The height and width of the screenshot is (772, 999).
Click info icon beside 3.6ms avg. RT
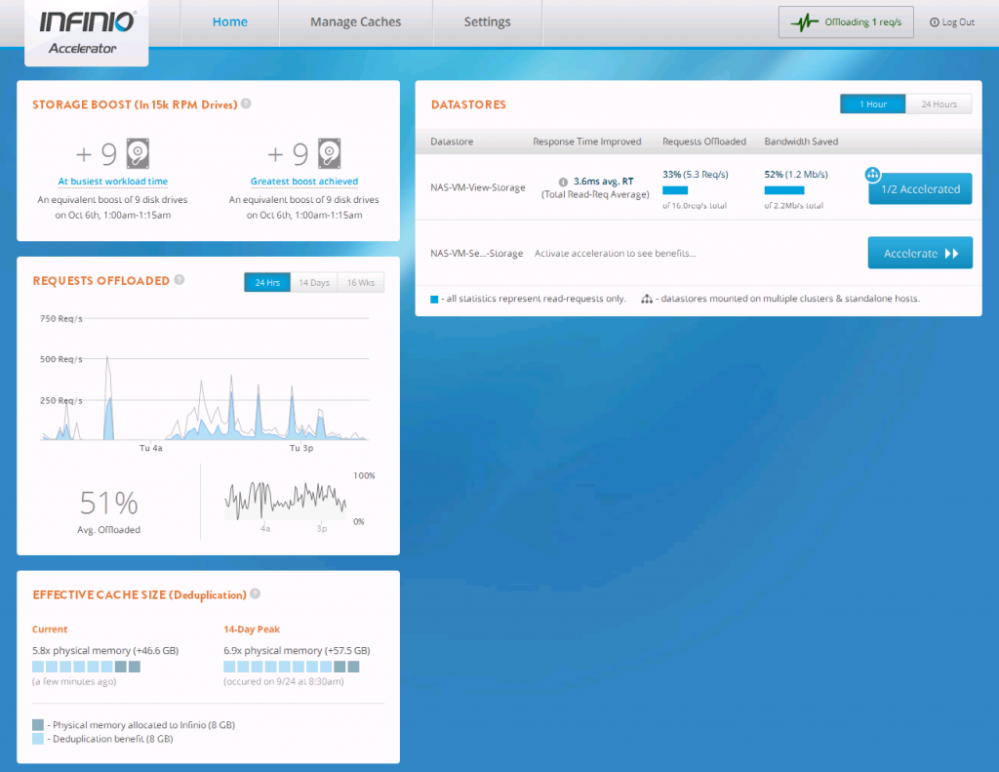(x=563, y=182)
